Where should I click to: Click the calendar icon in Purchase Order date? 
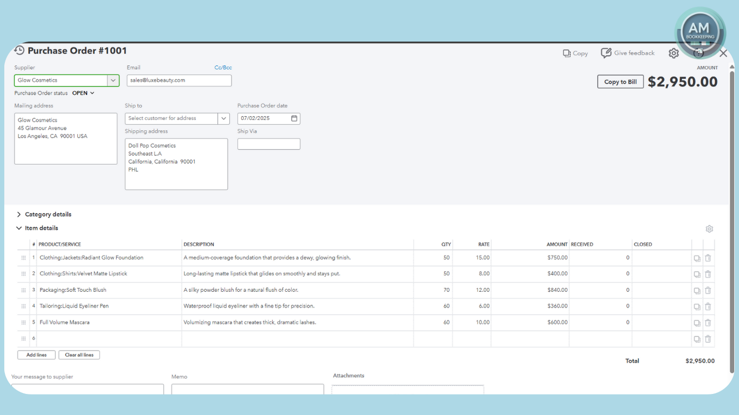[x=294, y=118]
